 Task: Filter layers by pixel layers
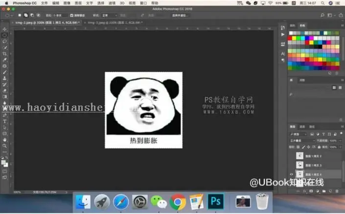pyautogui.click(x=312, y=134)
